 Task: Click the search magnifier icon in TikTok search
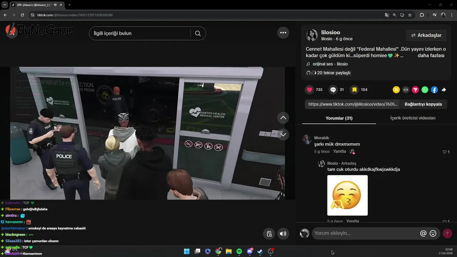tap(198, 33)
